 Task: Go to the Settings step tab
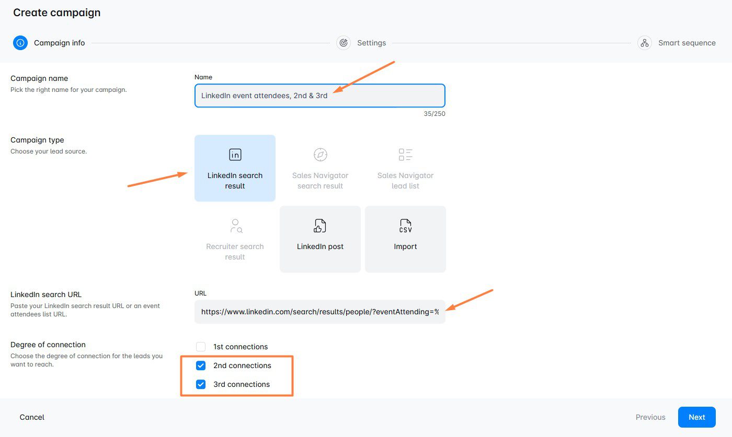point(372,43)
